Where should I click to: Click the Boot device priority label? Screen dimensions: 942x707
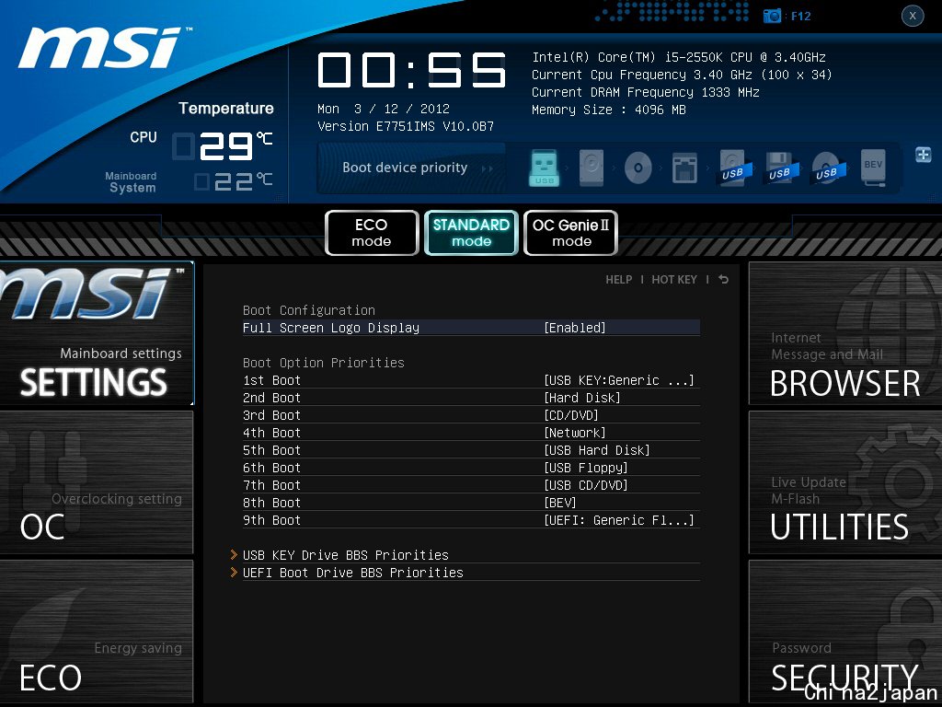[405, 168]
